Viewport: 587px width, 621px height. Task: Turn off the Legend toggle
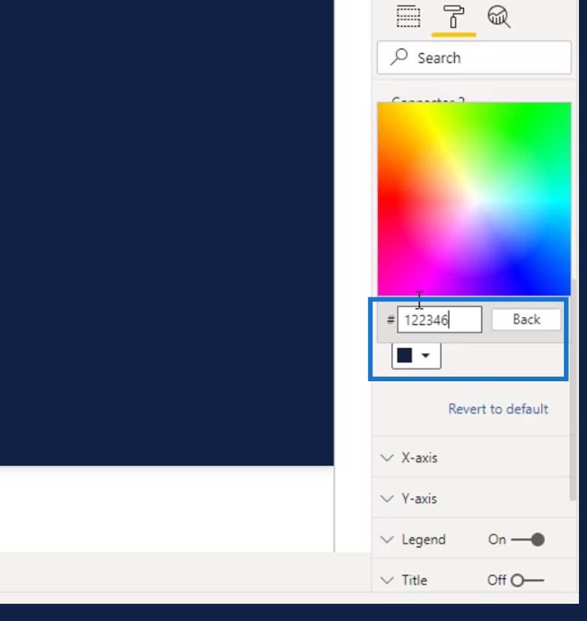[528, 539]
